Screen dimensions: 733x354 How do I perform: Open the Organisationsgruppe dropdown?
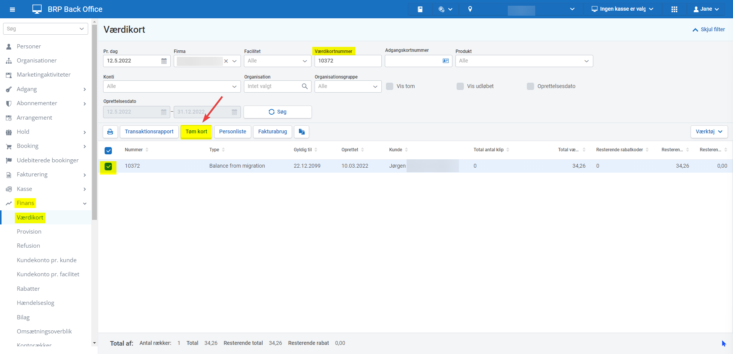(348, 86)
